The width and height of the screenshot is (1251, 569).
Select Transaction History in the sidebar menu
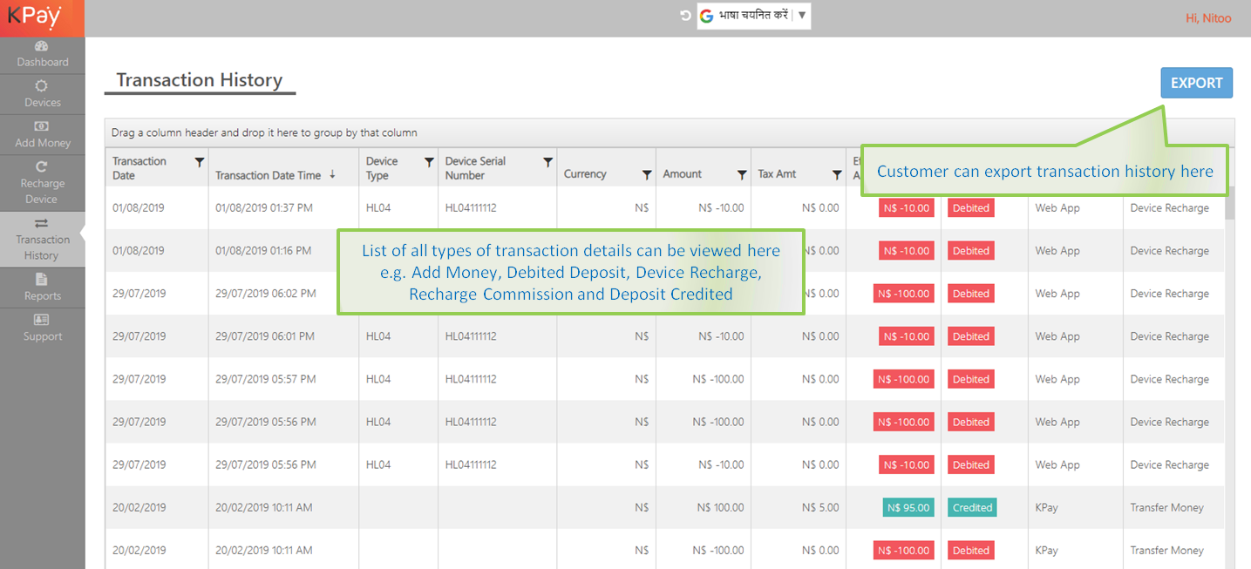tap(42, 239)
